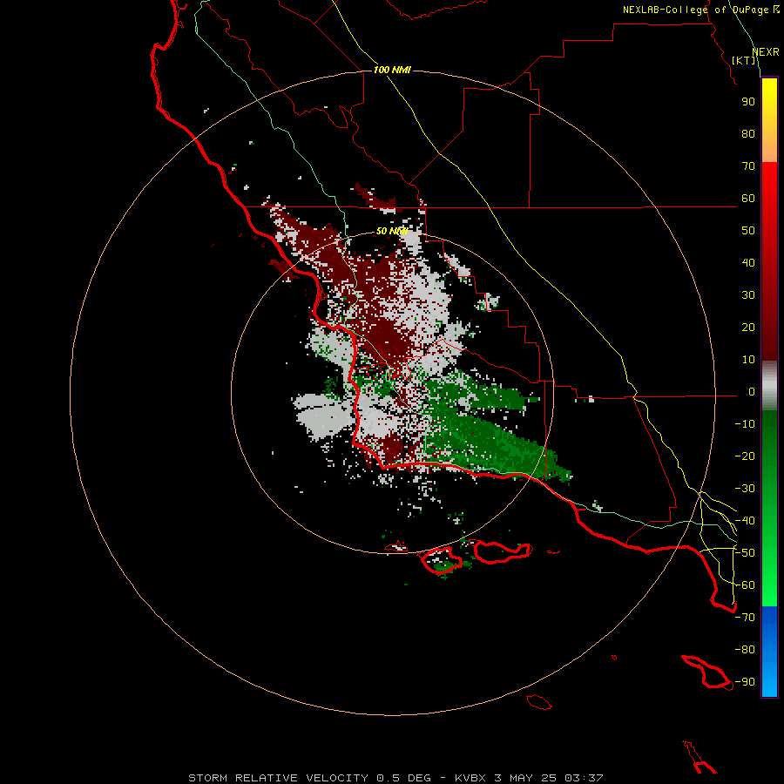This screenshot has height=784, width=784.
Task: Click the 'NEXR' label above the color scale
Action: (x=766, y=51)
